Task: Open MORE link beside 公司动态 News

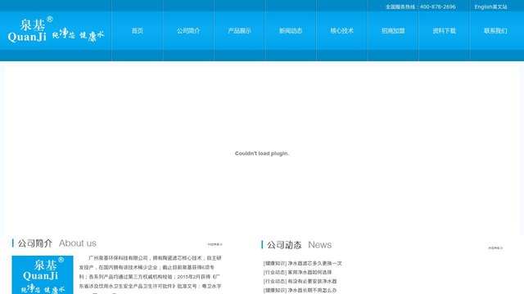Action: (x=495, y=248)
